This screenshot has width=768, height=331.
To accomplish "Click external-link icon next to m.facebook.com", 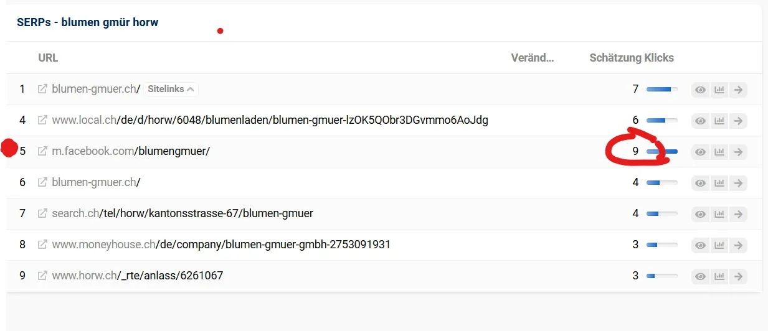I will pyautogui.click(x=42, y=151).
